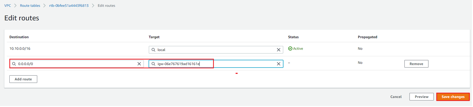Clear the igw target field with X icon
This screenshot has height=107, width=473.
click(278, 64)
